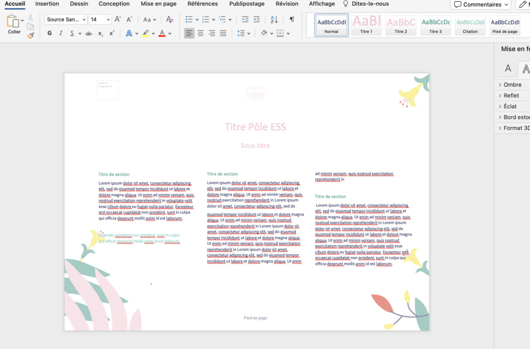Apply the red font color swatch
530x349 pixels.
click(162, 33)
